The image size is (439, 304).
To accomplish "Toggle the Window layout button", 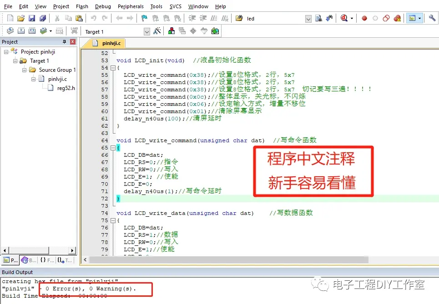I will pyautogui.click(x=412, y=19).
